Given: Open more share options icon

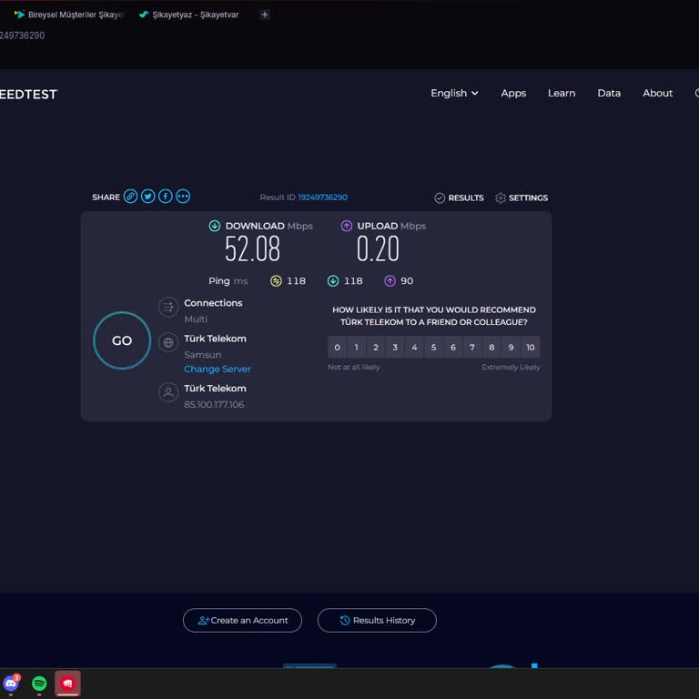Looking at the screenshot, I should [x=183, y=197].
